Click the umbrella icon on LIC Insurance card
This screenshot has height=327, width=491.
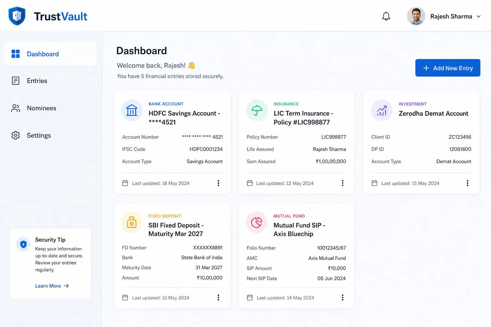point(257,110)
